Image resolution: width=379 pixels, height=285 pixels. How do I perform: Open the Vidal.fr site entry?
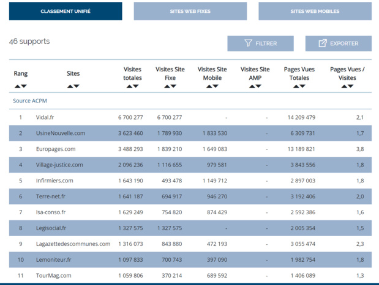tap(44, 117)
